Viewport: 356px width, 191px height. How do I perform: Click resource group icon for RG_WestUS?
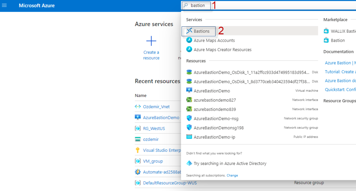138,128
